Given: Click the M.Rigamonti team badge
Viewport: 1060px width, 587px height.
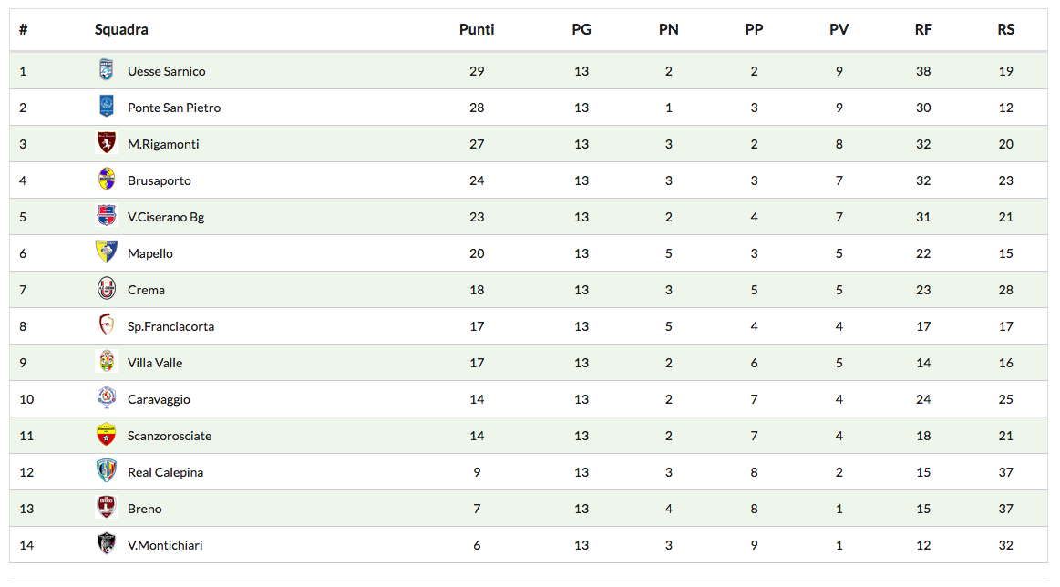Looking at the screenshot, I should [x=107, y=143].
